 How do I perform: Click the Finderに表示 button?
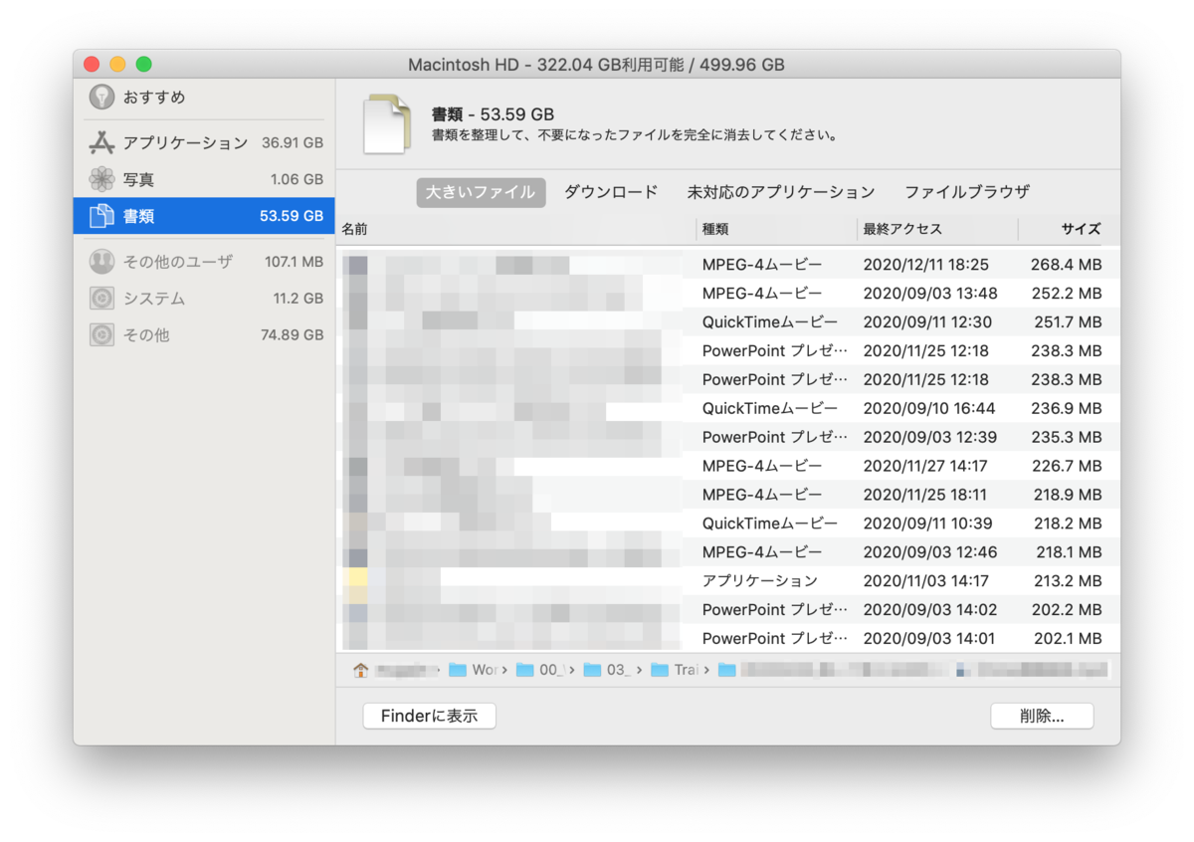tap(429, 716)
